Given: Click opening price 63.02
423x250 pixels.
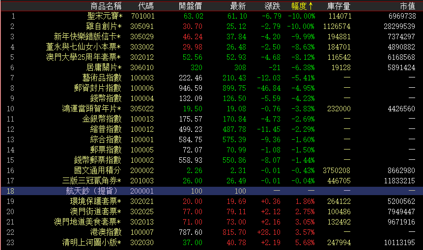Looking at the screenshot, I should (x=194, y=16).
